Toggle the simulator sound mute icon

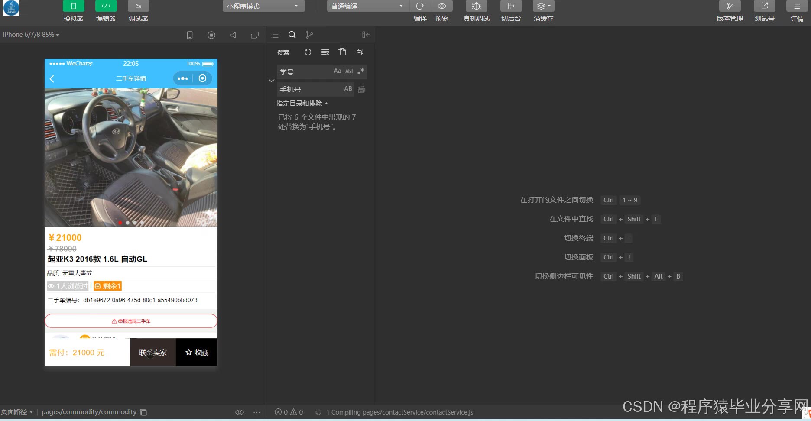point(233,35)
